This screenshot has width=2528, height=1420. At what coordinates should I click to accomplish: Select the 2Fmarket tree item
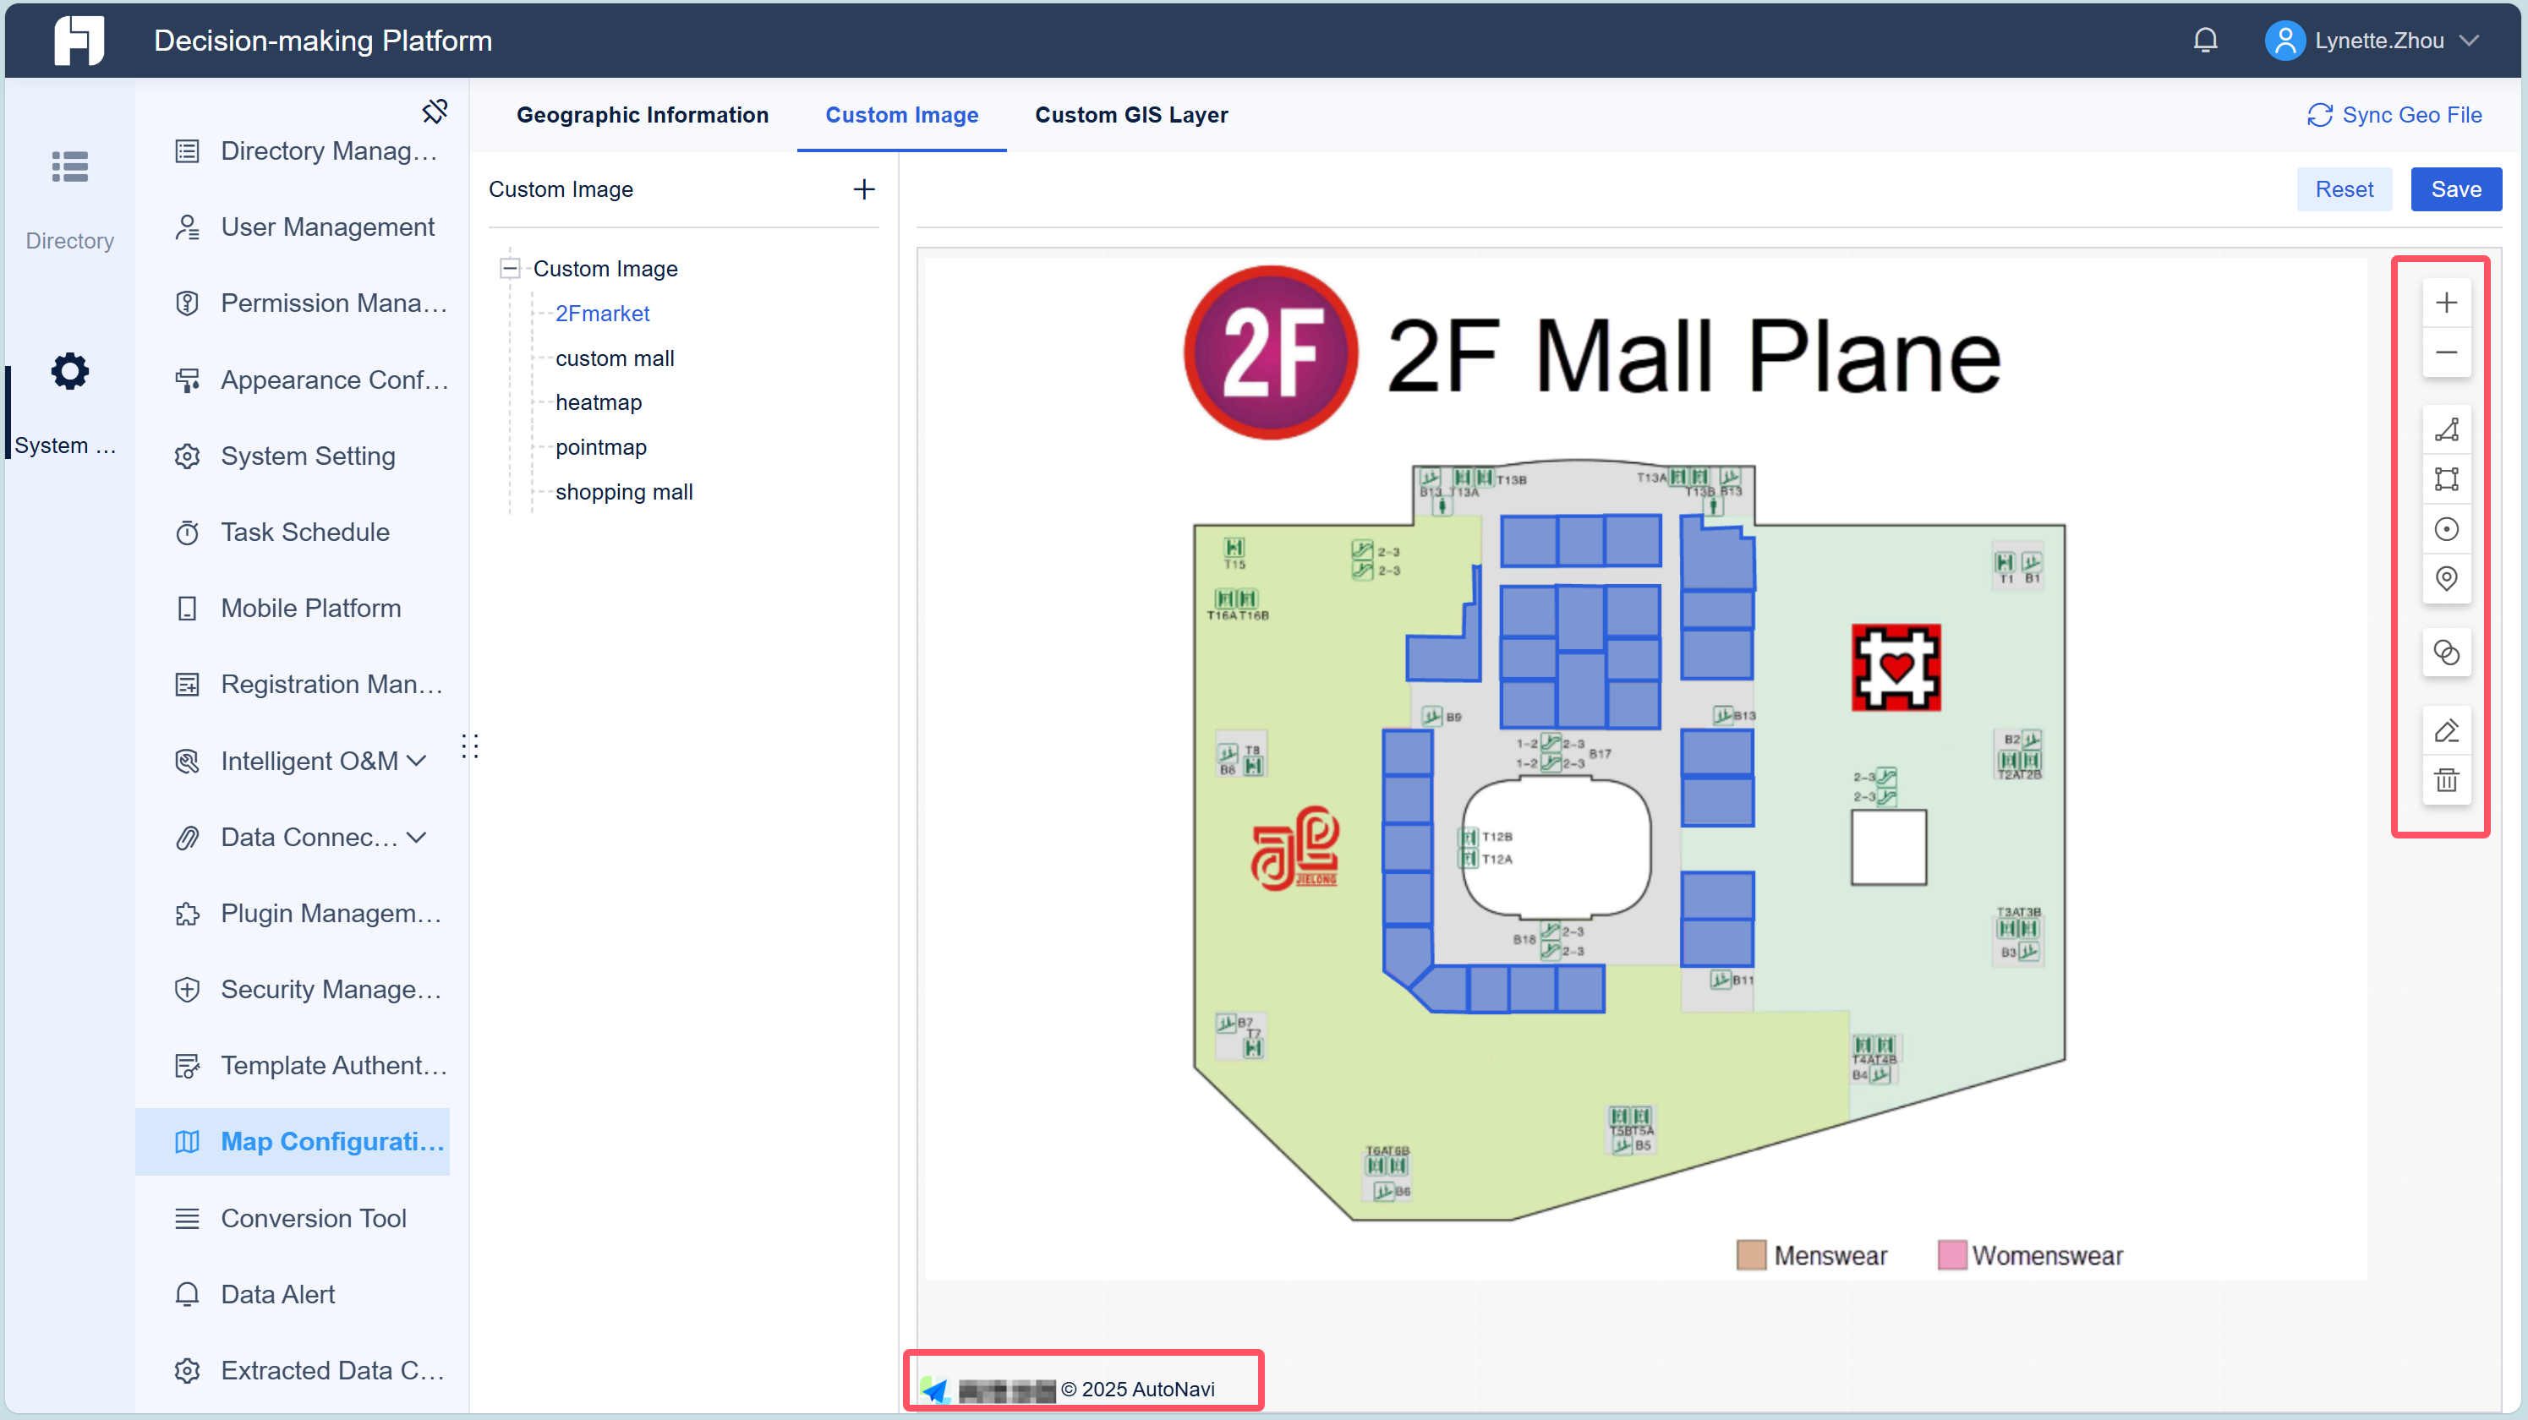pos(602,313)
